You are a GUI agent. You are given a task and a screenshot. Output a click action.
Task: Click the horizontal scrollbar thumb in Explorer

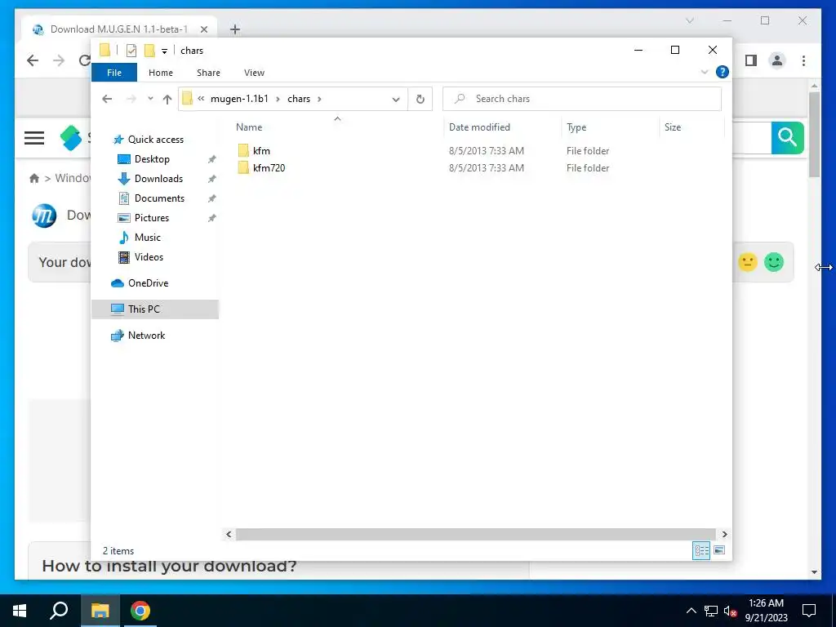click(x=476, y=534)
